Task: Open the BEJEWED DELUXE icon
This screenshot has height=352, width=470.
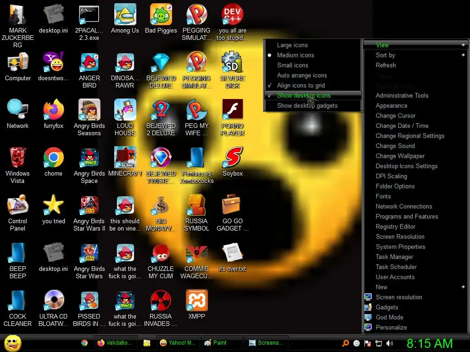Action: pos(161,70)
